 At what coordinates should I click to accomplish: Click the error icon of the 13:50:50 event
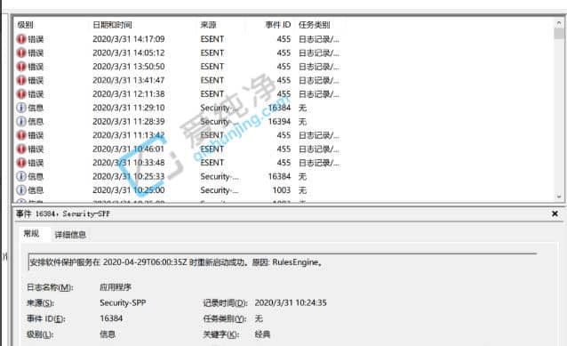[21, 67]
